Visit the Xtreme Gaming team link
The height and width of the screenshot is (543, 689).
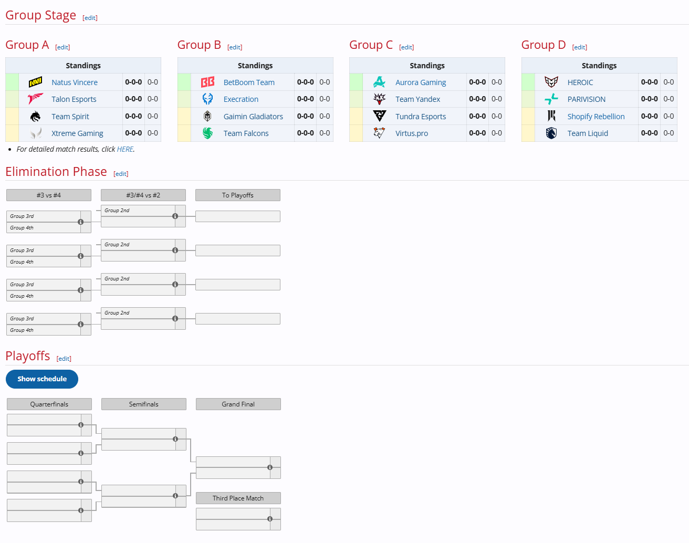pos(77,133)
